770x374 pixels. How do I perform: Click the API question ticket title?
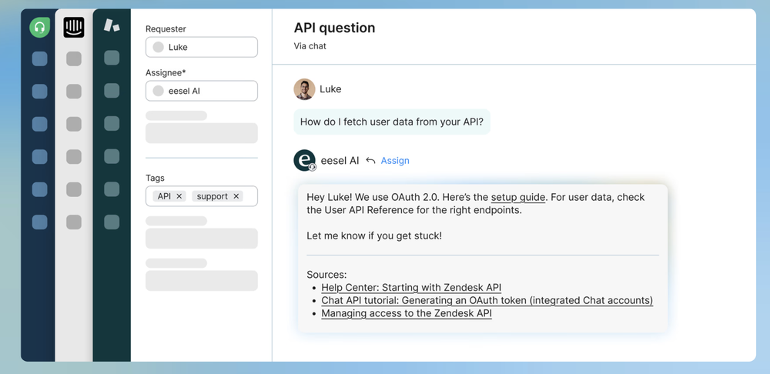334,28
